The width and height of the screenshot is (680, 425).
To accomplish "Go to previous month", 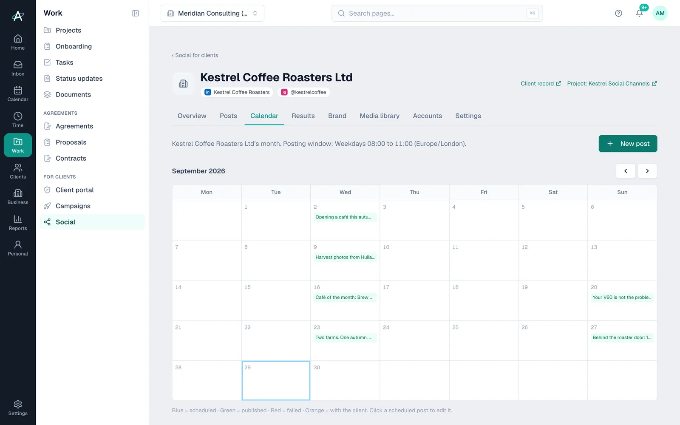I will 626,171.
